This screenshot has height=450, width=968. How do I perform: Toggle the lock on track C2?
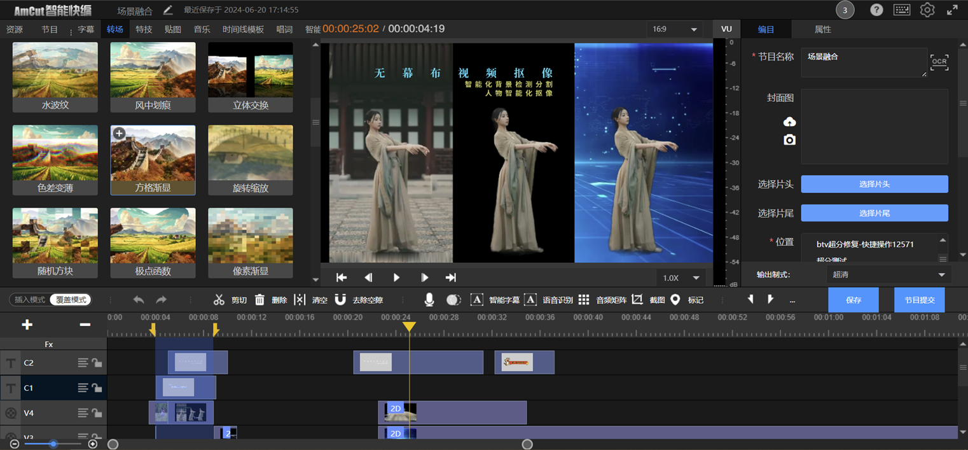[x=97, y=363]
